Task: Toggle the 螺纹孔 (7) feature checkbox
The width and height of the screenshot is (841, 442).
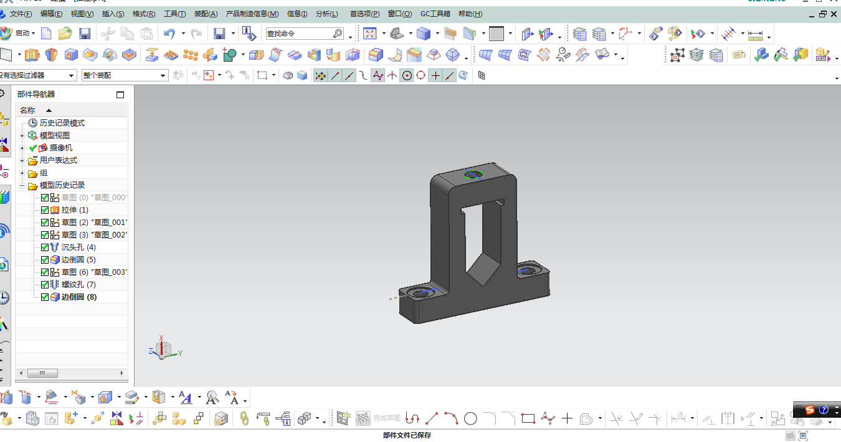Action: click(45, 285)
